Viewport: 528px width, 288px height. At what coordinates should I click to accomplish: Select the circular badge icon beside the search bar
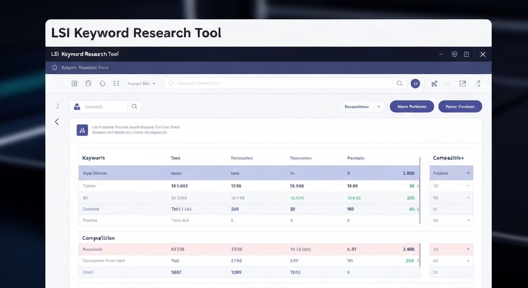pos(415,83)
